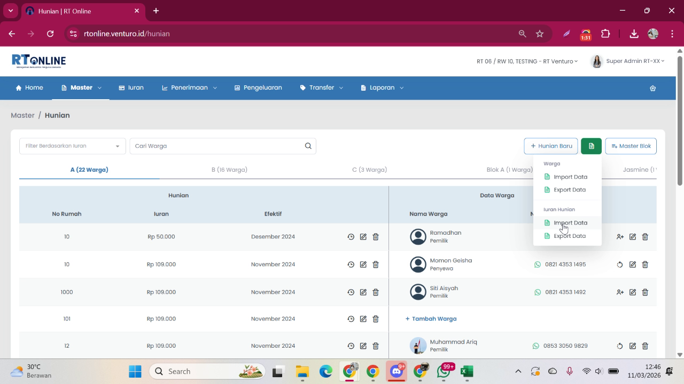Delete hunian No Rumah 12
This screenshot has height=384, width=684.
tap(376, 346)
